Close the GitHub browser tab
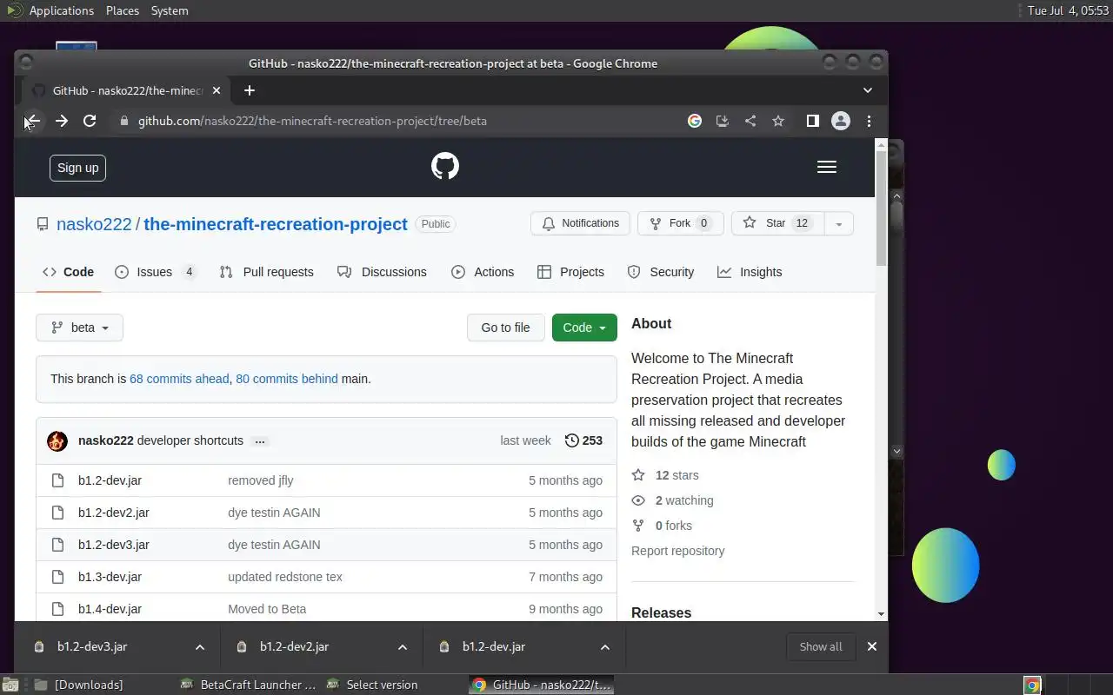Viewport: 1113px width, 695px height. pyautogui.click(x=217, y=90)
